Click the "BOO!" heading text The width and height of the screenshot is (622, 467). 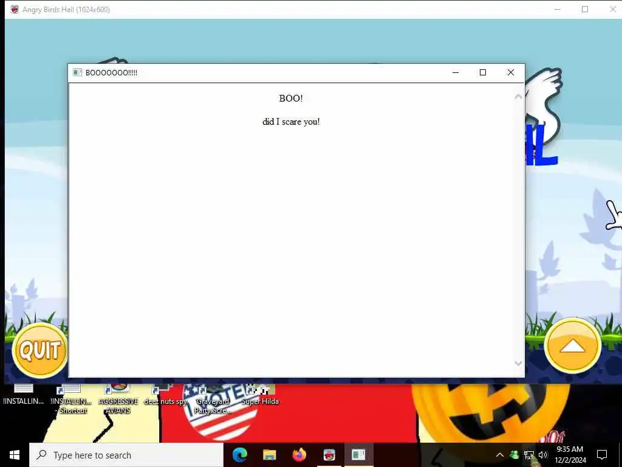[291, 99]
